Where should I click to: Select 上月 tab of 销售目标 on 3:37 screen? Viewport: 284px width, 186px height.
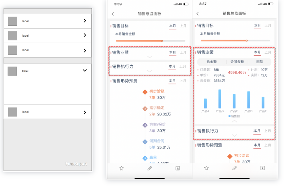[x=268, y=26]
